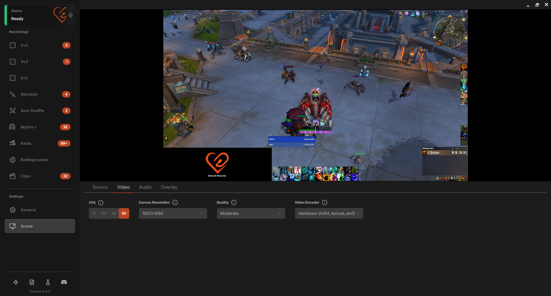The height and width of the screenshot is (296, 551).
Task: Restore down the application window
Action: [x=537, y=5]
